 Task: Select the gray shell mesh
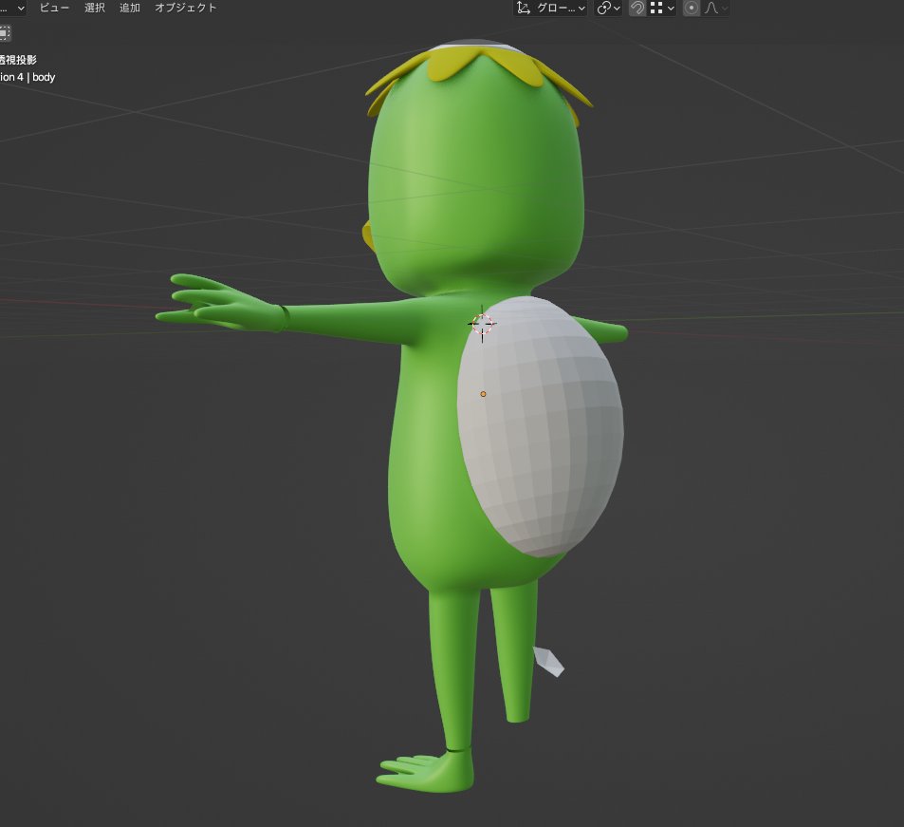pyautogui.click(x=542, y=427)
